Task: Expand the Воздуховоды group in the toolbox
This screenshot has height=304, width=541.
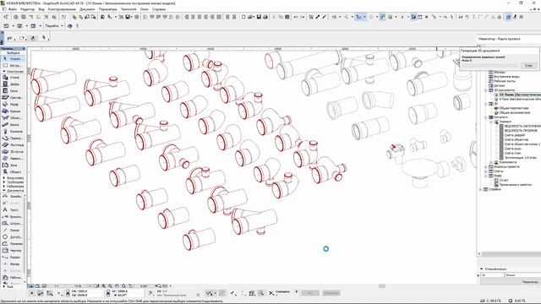Action: [3, 178]
